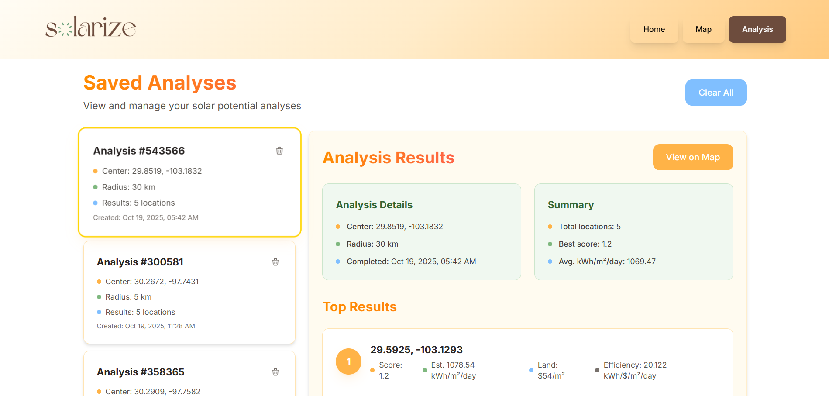
Task: Click 'Created: Oct 19, 2025, 05:42 AM'
Action: tap(146, 217)
